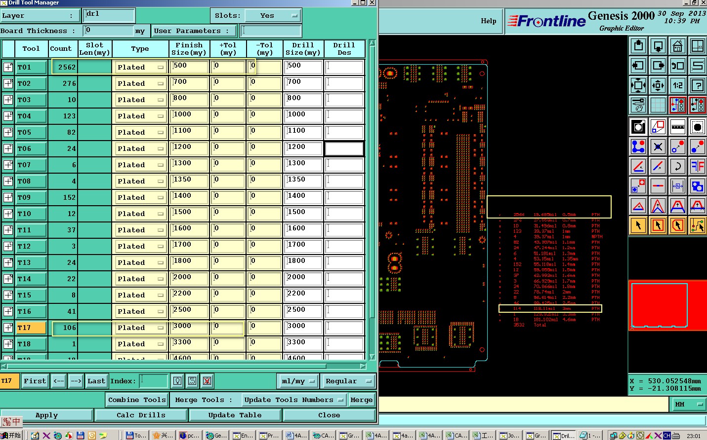Click the Merge button
Screen dimensions: 707x440
pyautogui.click(x=362, y=400)
